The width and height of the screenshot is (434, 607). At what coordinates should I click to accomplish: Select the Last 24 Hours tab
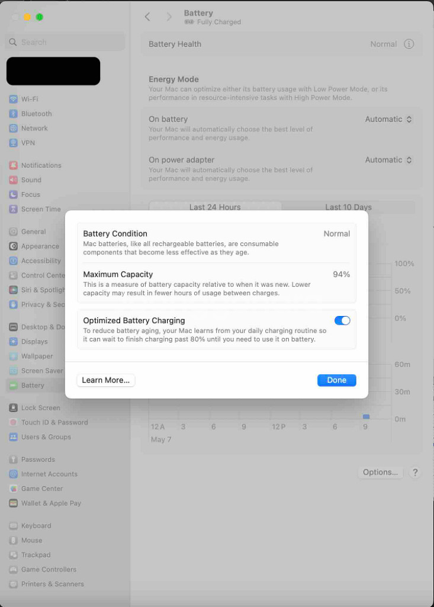coord(215,207)
